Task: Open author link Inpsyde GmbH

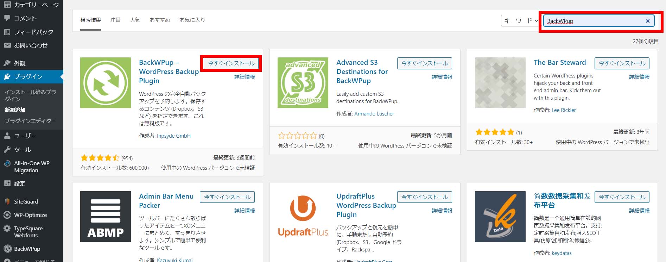Action: 173,136
